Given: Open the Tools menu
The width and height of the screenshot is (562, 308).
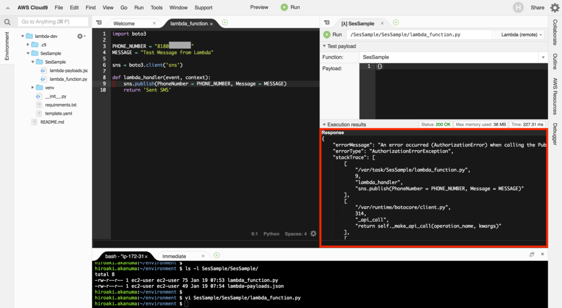Looking at the screenshot, I should 156,8.
